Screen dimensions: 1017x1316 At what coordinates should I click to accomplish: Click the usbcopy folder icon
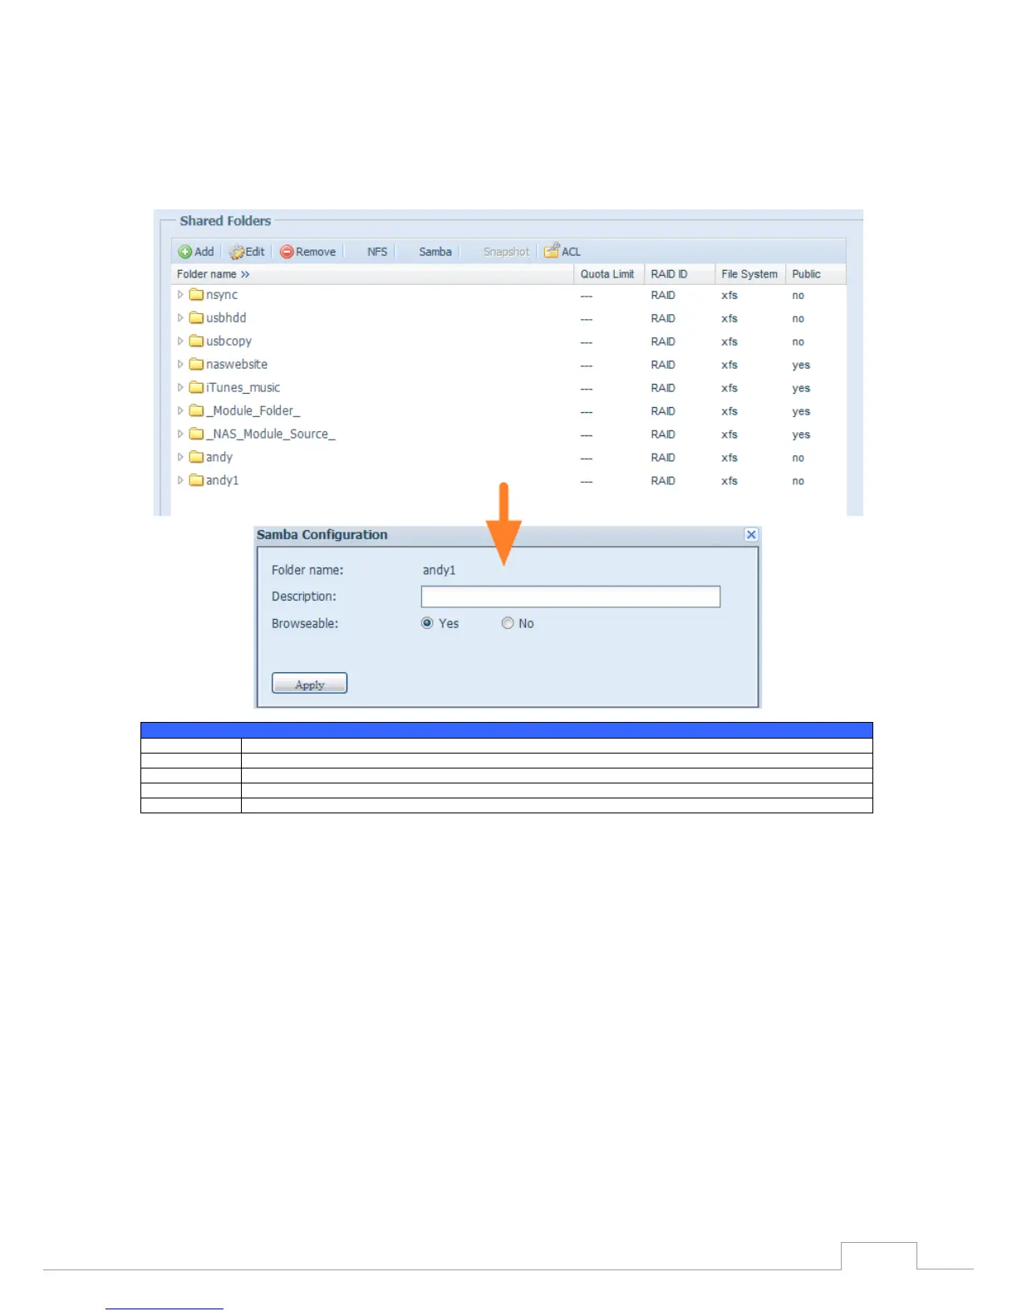(x=196, y=341)
